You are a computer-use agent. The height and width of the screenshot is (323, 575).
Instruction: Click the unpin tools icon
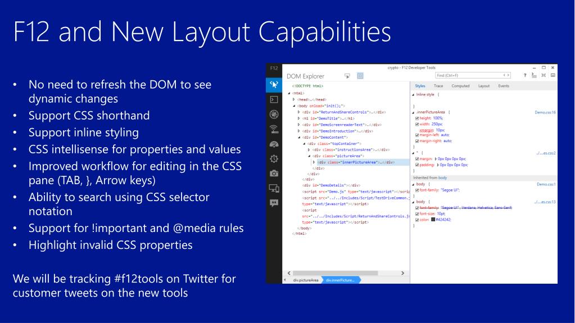544,75
